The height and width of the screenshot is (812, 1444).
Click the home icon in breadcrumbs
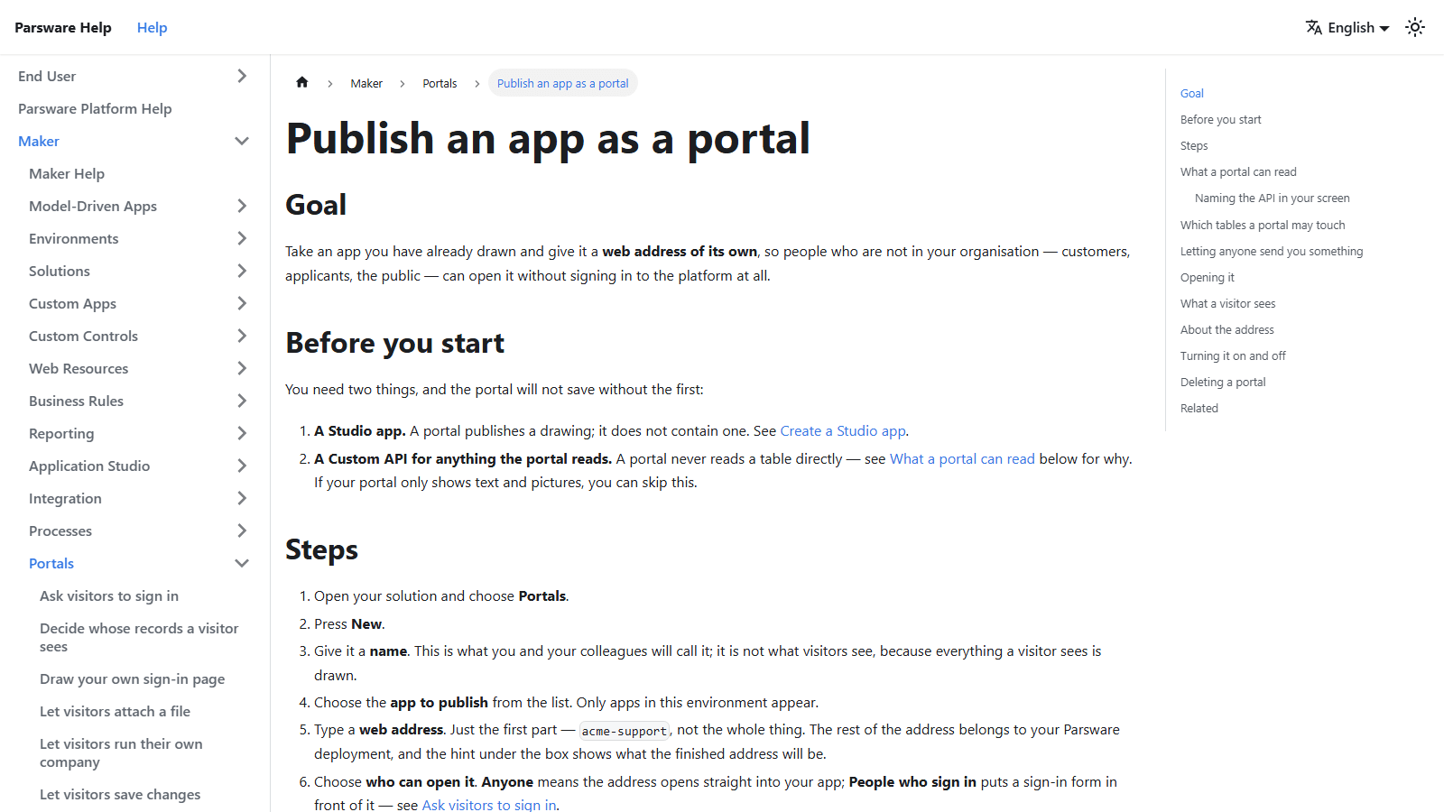tap(302, 82)
